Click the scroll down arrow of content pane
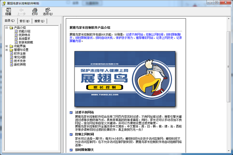 229,151
